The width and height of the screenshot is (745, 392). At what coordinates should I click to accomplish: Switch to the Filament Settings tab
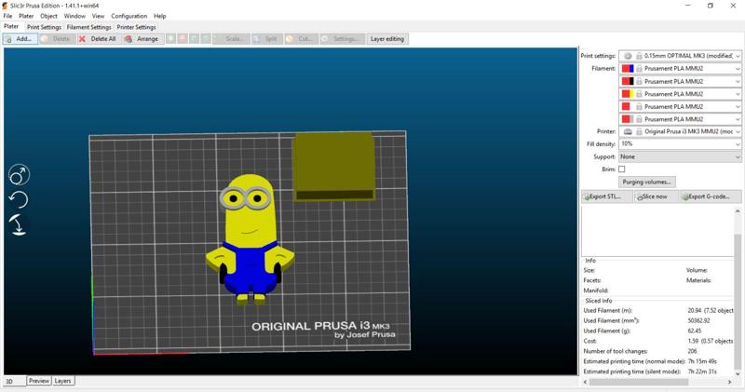pos(88,27)
